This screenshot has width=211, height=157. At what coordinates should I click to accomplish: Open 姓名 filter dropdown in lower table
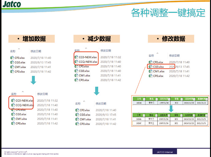pyautogui.click(x=156, y=115)
